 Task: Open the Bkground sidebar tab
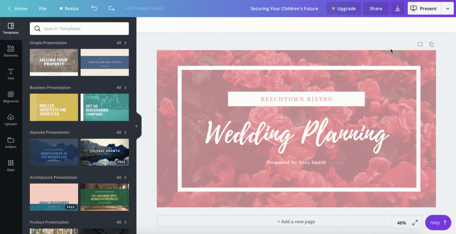[x=11, y=97]
